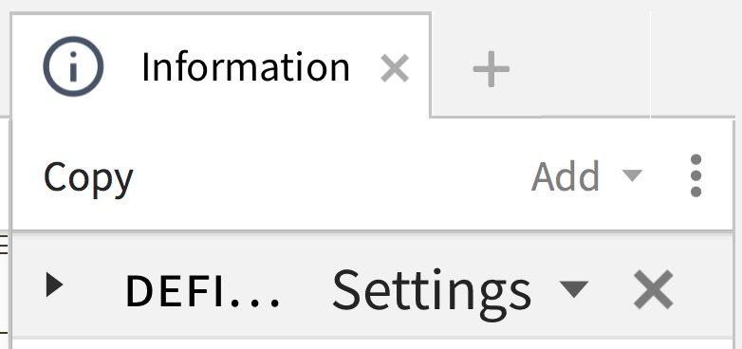Expand the DEFI... section with the triangle

click(x=54, y=285)
